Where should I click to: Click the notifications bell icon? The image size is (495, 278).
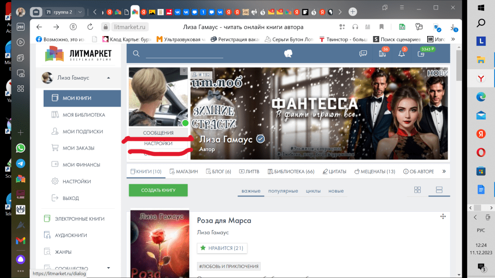401,54
